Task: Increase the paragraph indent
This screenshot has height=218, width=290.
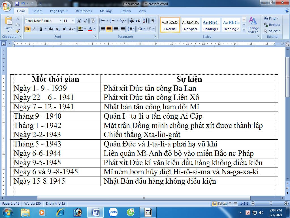Action: [x=138, y=20]
